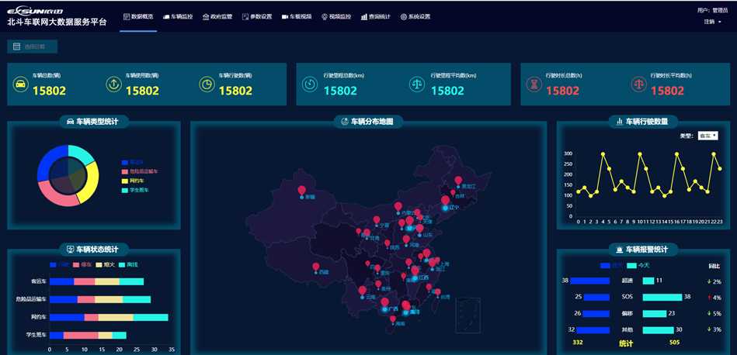Go to 系统设置 in navigation
Screen dimensions: 737x355
[x=415, y=16]
